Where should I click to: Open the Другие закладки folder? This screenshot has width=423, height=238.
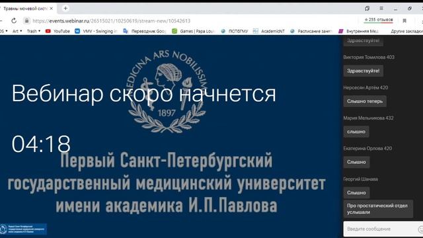pos(406,31)
